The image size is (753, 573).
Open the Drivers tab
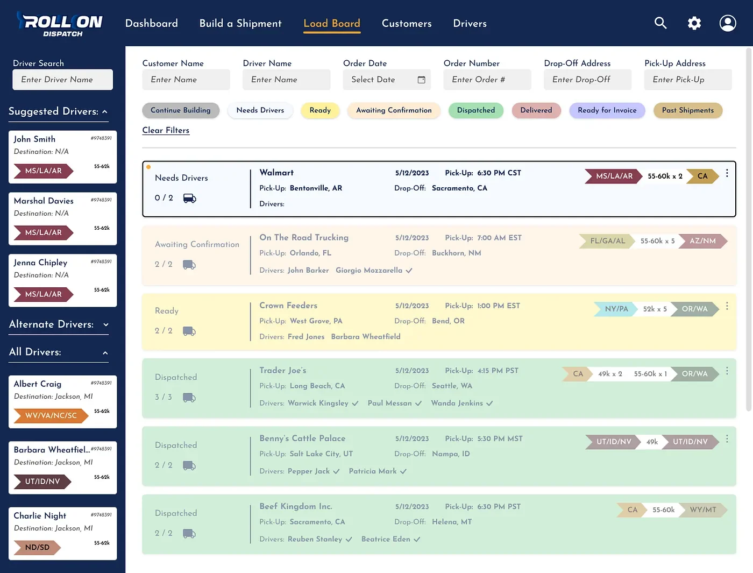point(470,23)
